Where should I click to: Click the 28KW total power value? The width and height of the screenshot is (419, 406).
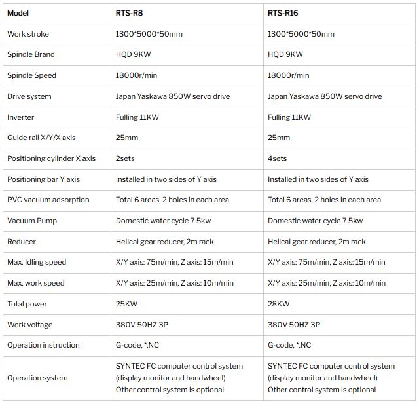click(278, 304)
